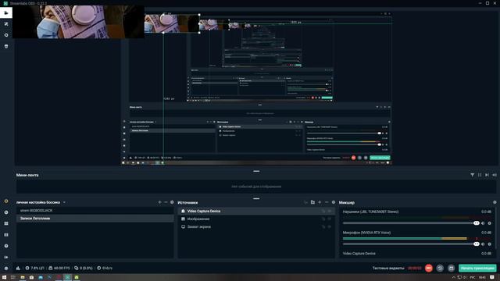
Task: Open scene settings gear in scenes panel
Action: point(172,202)
